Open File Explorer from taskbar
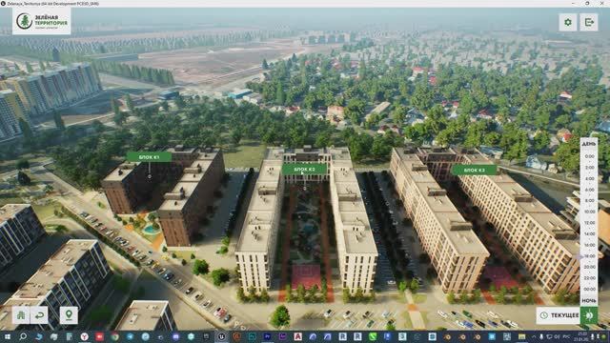This screenshot has height=343, width=610. coord(521,336)
